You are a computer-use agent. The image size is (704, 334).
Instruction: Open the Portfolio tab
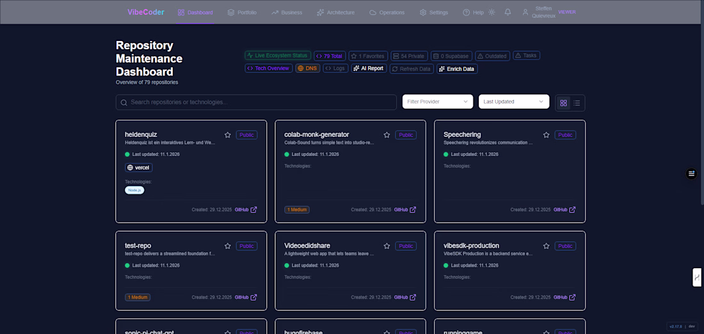pyautogui.click(x=242, y=13)
